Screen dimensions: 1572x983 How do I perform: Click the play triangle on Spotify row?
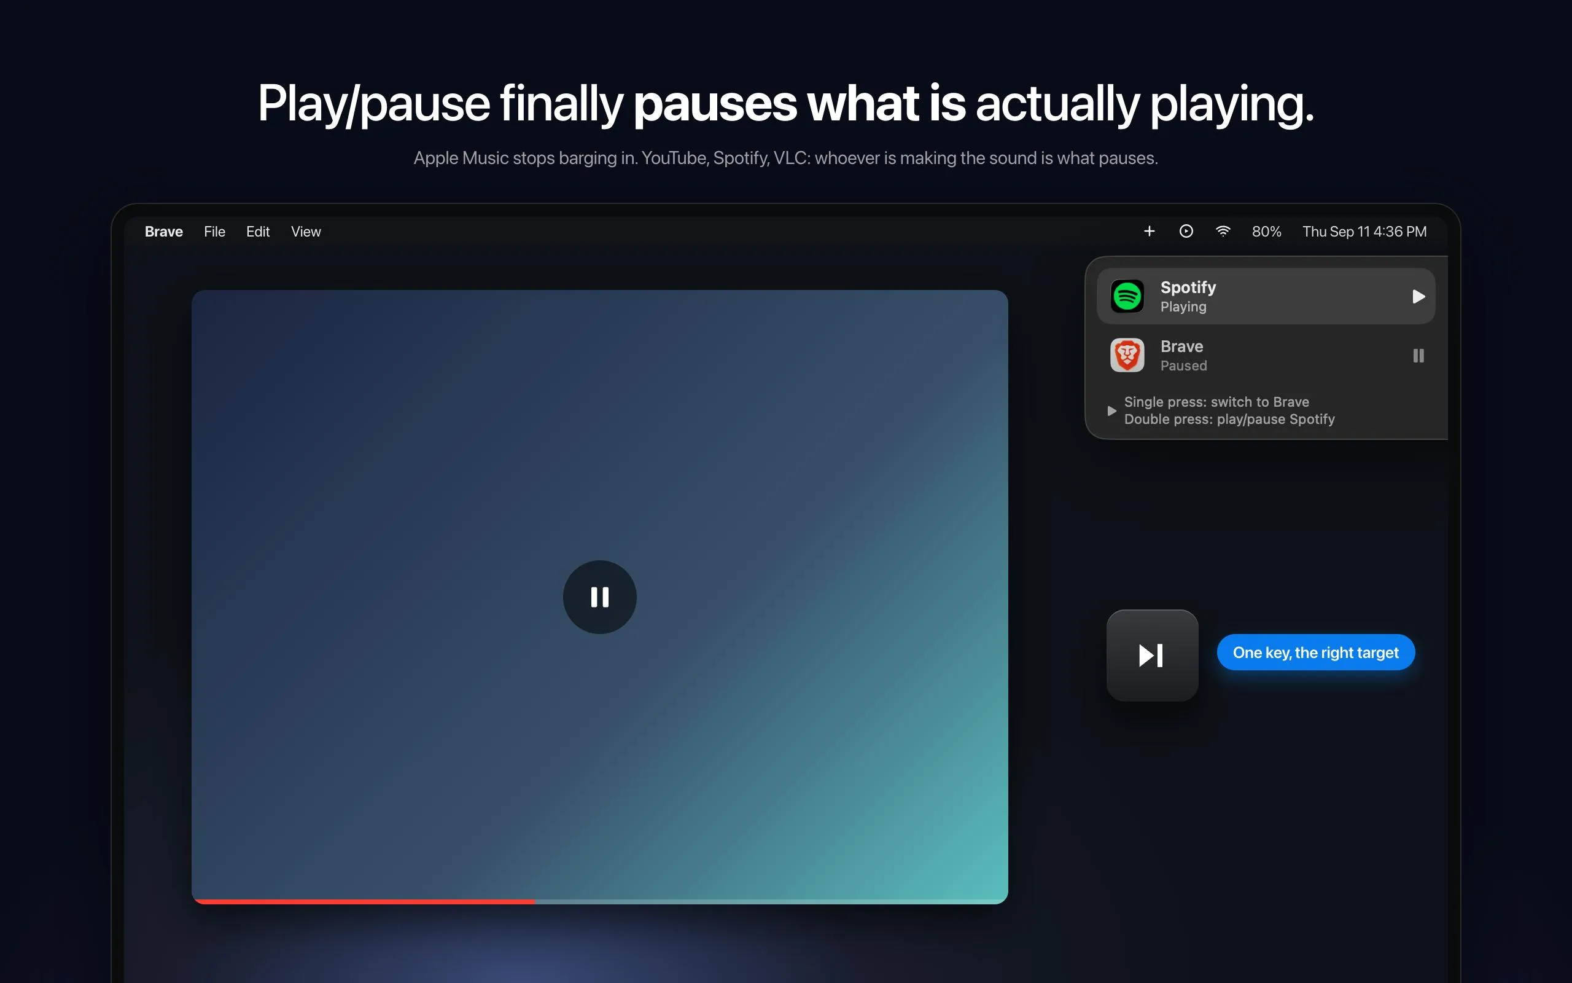coord(1418,297)
